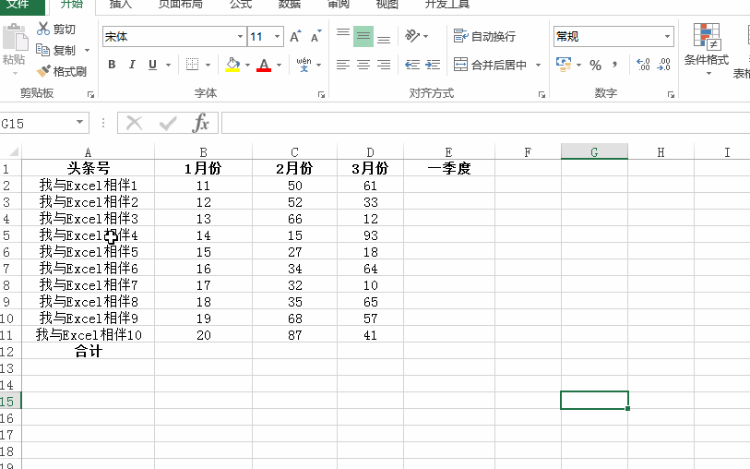Expand the Merge & Center options arrow
This screenshot has width=750, height=469.
[x=538, y=65]
